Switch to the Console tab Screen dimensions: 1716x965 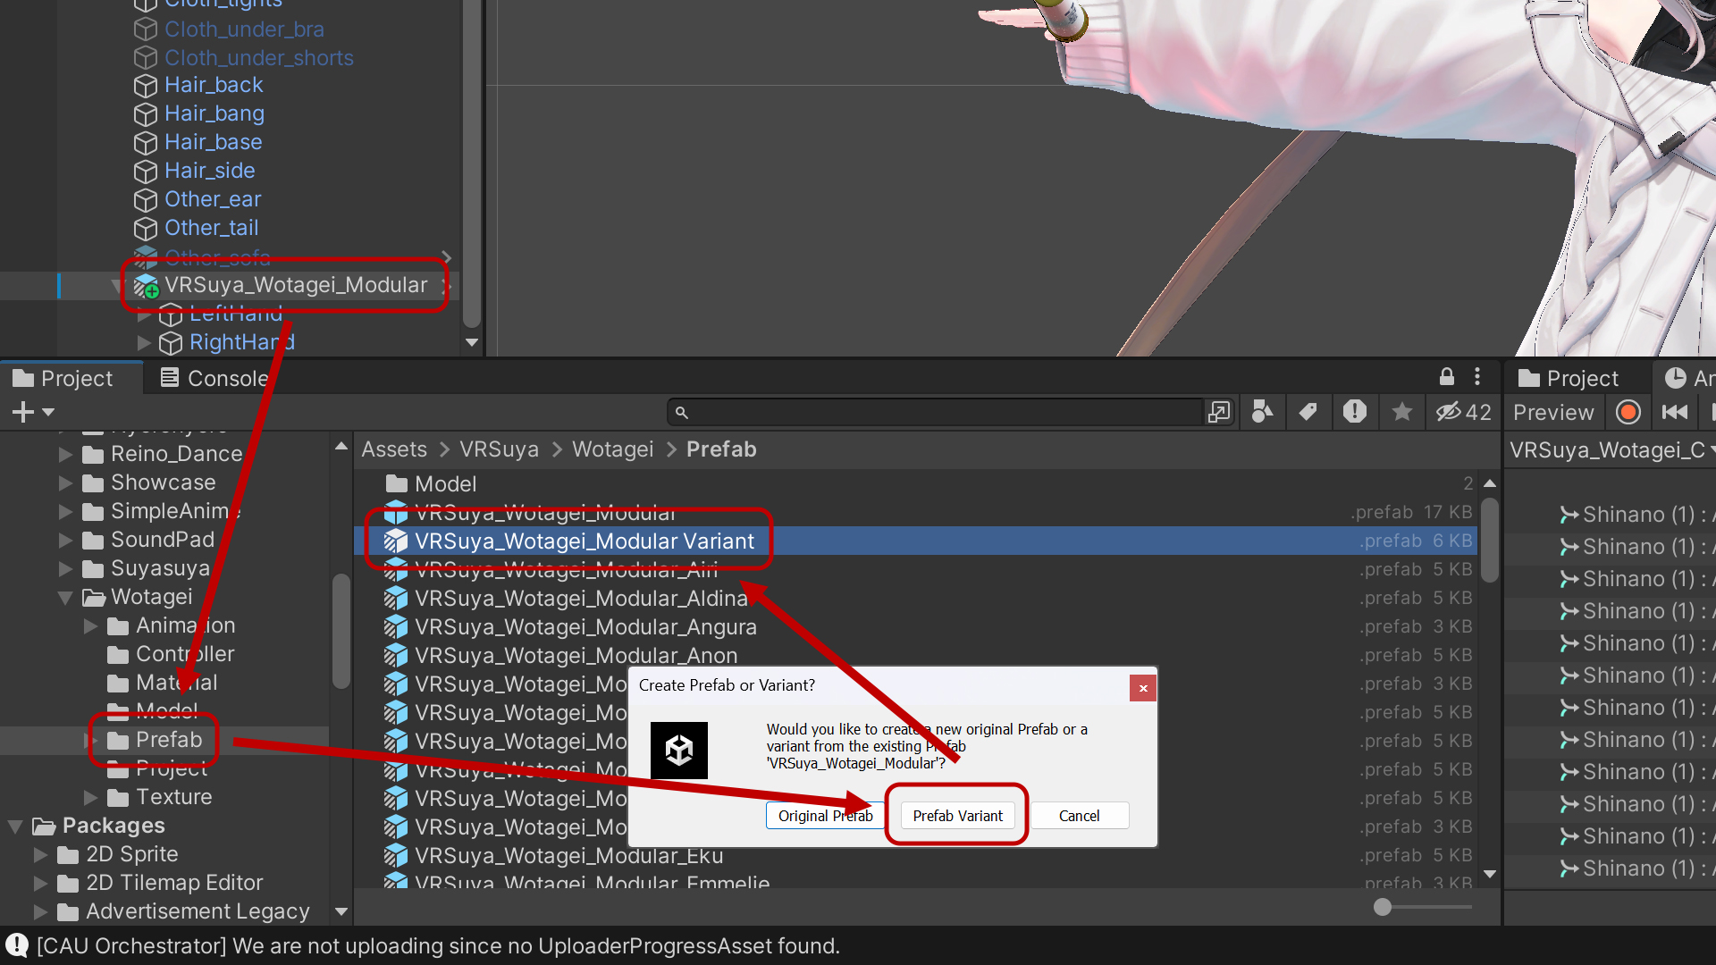coord(214,378)
